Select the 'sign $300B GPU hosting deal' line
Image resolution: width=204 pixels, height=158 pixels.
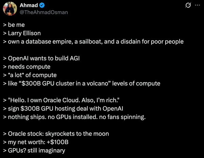point(63,109)
